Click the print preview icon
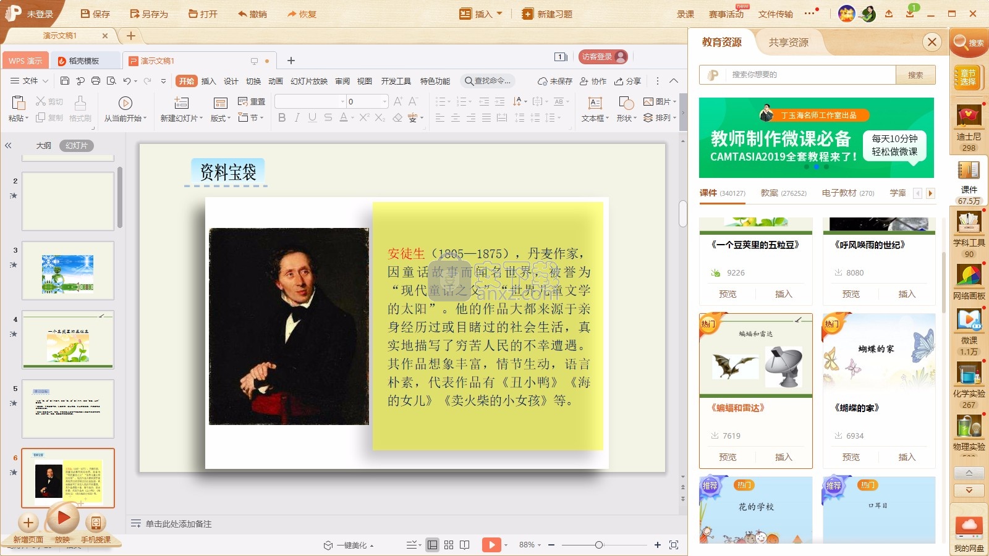 (111, 81)
